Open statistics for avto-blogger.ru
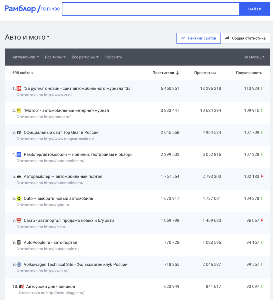 pos(52,293)
